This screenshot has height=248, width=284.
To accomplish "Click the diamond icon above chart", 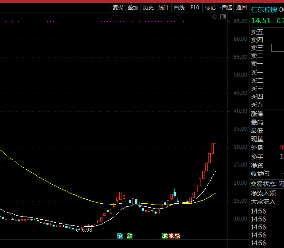I will click(215, 17).
